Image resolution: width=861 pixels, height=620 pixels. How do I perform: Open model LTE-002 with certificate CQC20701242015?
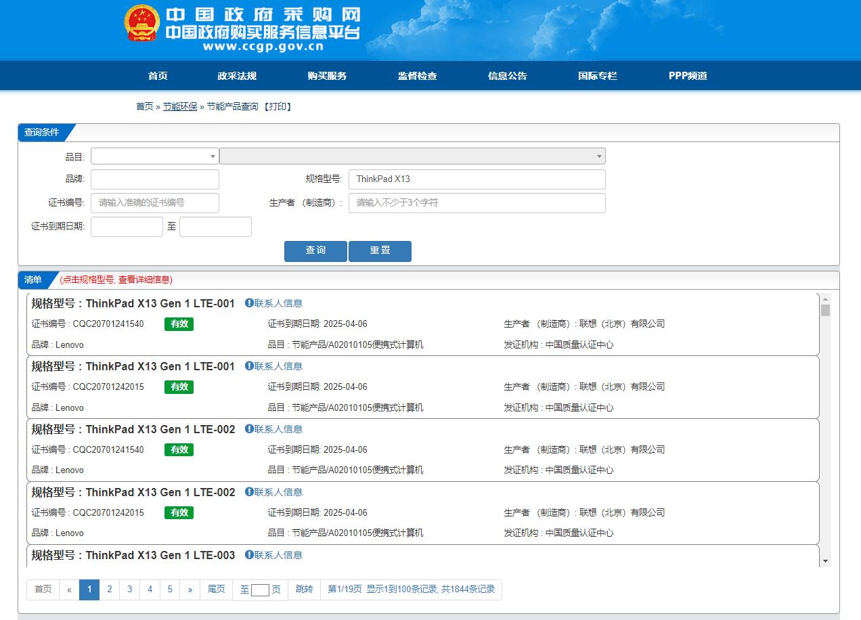coord(133,492)
